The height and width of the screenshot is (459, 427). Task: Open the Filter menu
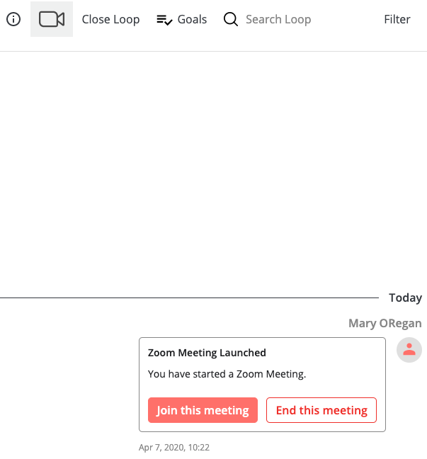(397, 19)
